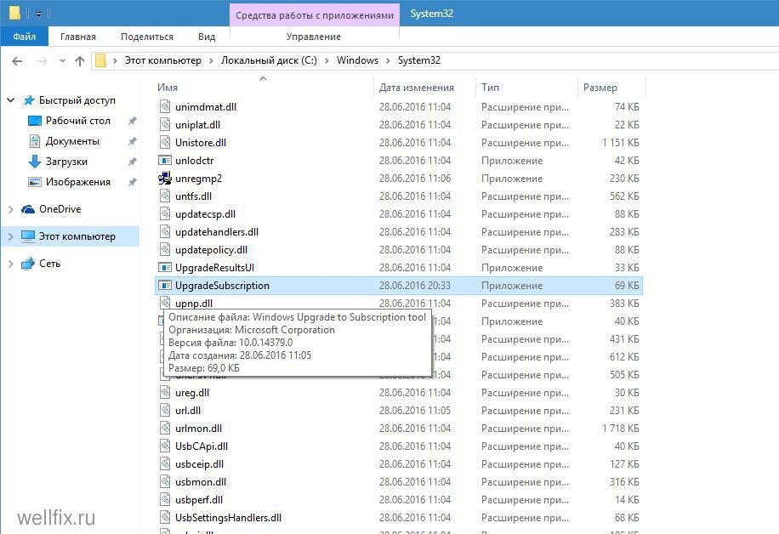
Task: Click the pin icon next to Изображения
Action: pyautogui.click(x=132, y=182)
